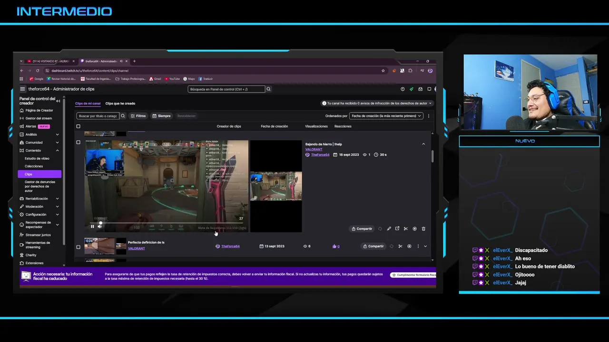The width and height of the screenshot is (609, 342).
Task: Expand the Moderación sidebar section
Action: [58, 207]
